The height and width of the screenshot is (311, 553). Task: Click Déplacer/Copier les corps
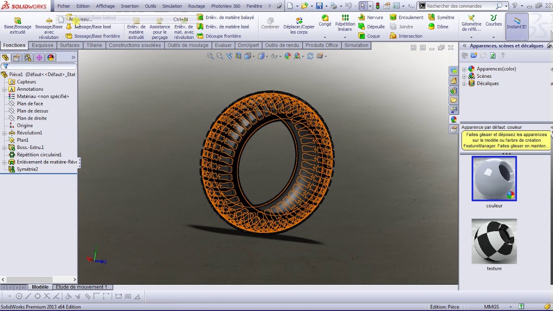(299, 26)
